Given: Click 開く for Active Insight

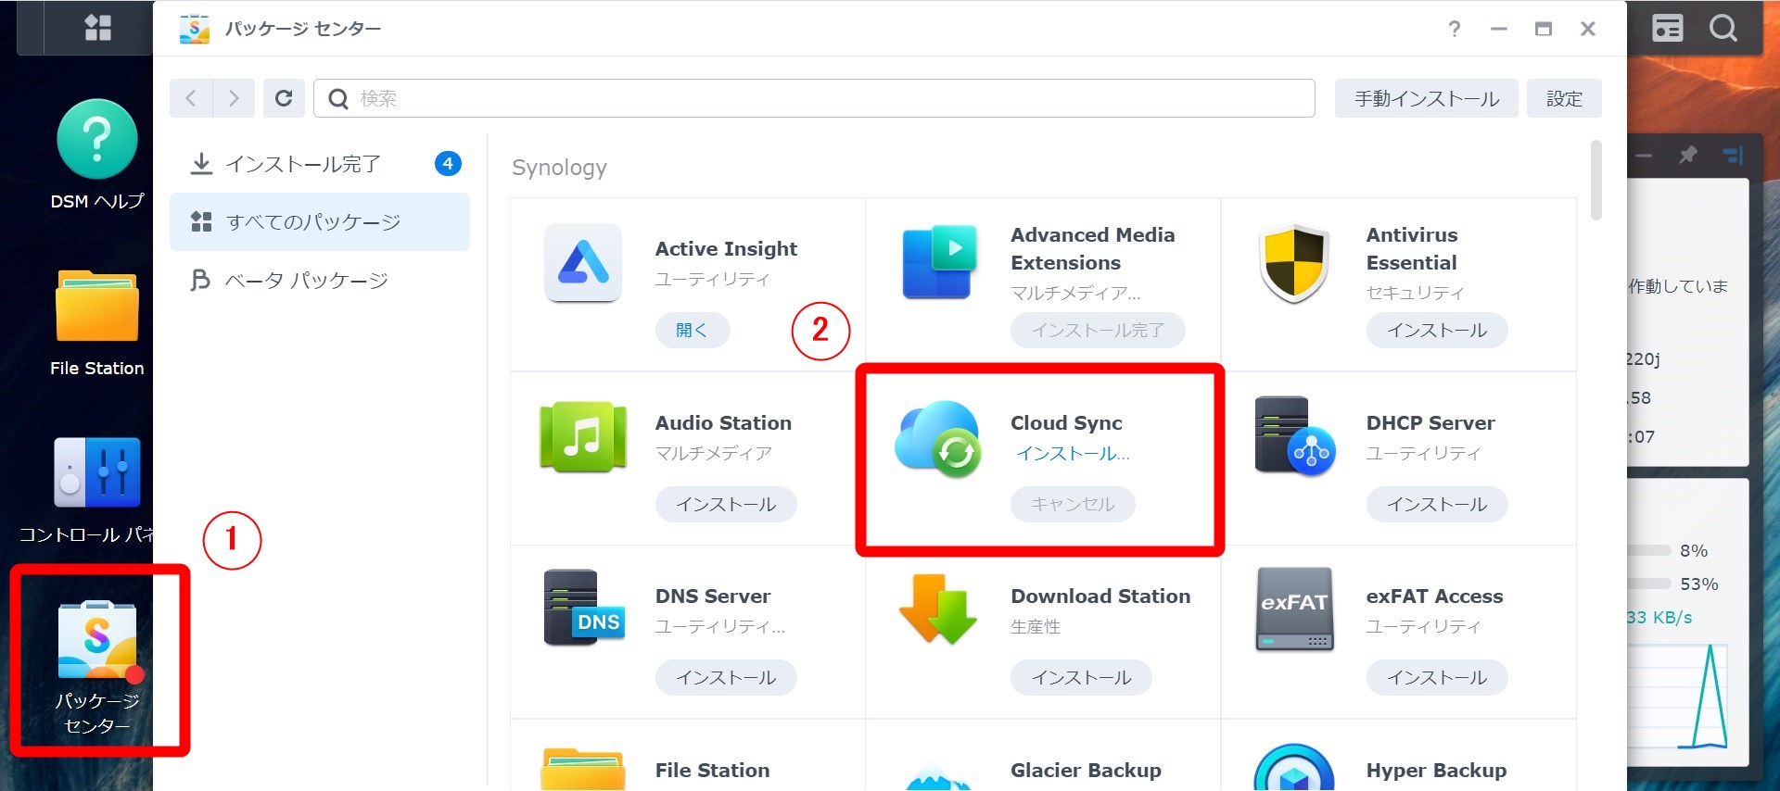Looking at the screenshot, I should click(693, 330).
